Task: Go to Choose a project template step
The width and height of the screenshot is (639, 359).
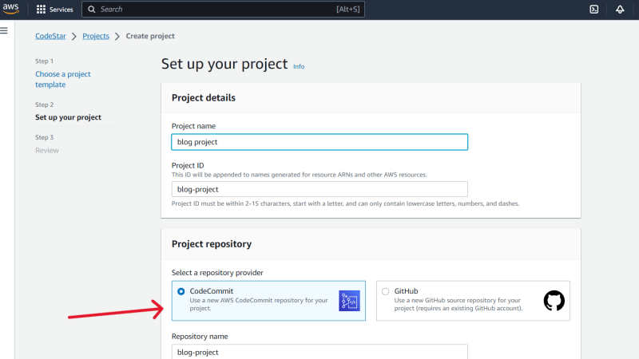Action: [x=63, y=79]
